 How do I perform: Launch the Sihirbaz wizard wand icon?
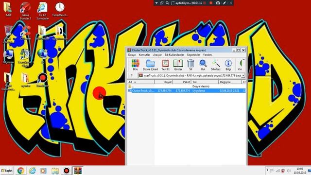tap(216, 65)
